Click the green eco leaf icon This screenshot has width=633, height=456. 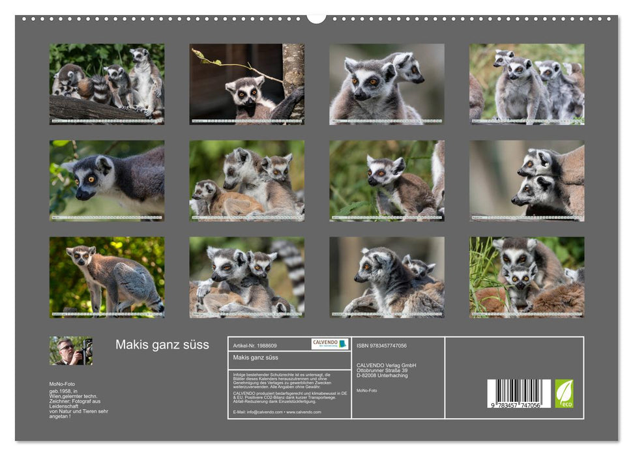(x=564, y=393)
